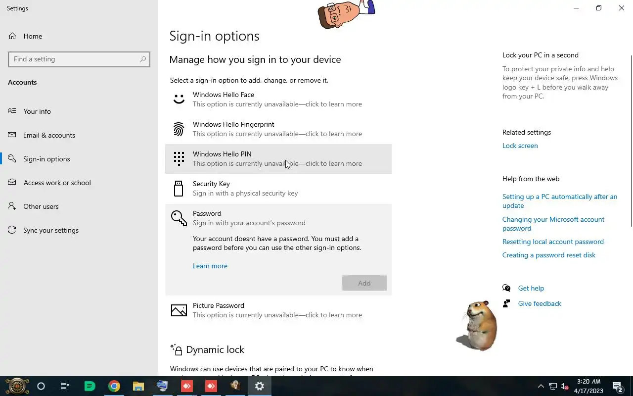Open the Lock screen related setting
633x396 pixels.
pyautogui.click(x=520, y=146)
